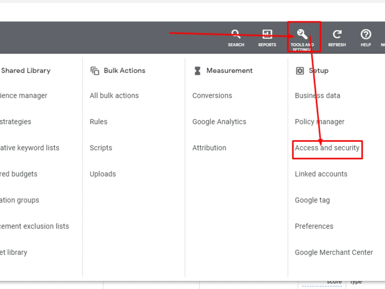Open the Help question mark icon
The height and width of the screenshot is (289, 385).
[x=366, y=34]
